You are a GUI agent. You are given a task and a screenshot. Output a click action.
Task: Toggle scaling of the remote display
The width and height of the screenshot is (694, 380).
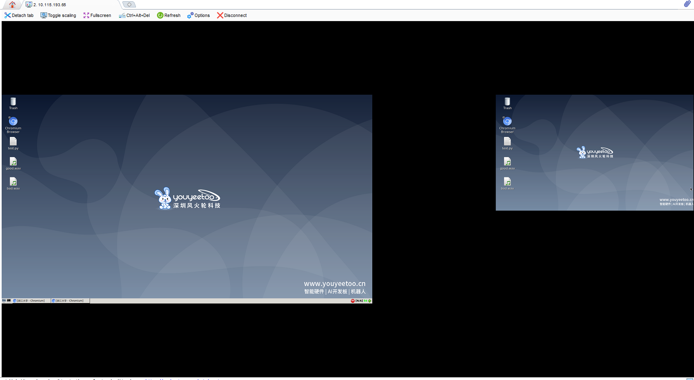coord(58,15)
